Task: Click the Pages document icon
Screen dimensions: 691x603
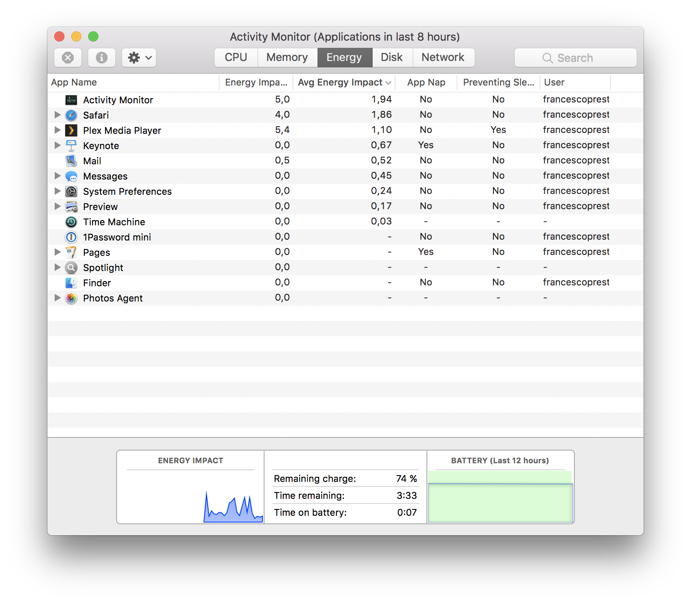Action: click(71, 252)
